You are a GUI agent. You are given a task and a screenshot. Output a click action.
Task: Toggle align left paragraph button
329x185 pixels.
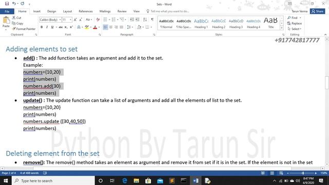pos(105,27)
